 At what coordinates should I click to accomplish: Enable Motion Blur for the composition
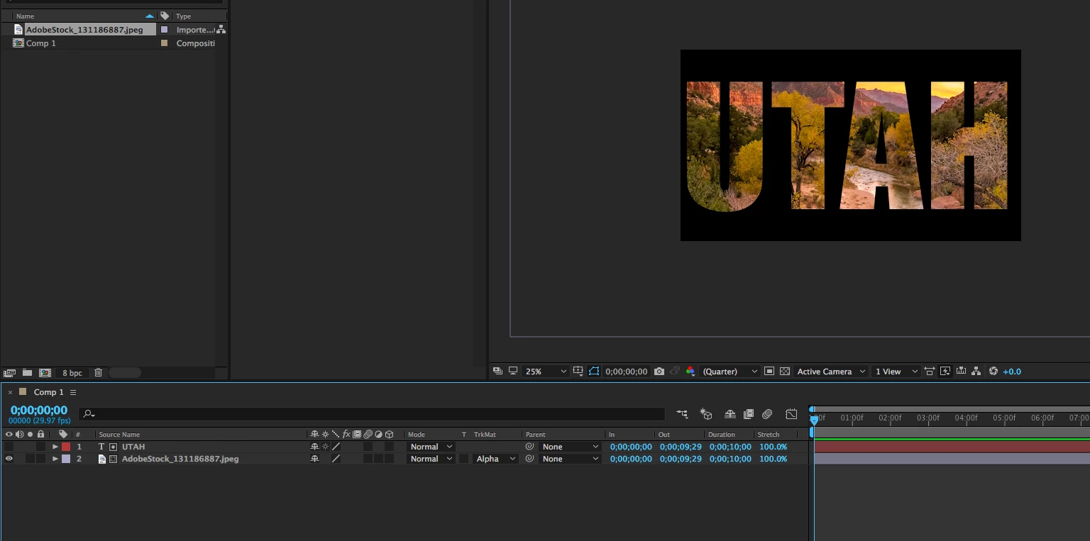[x=767, y=414]
